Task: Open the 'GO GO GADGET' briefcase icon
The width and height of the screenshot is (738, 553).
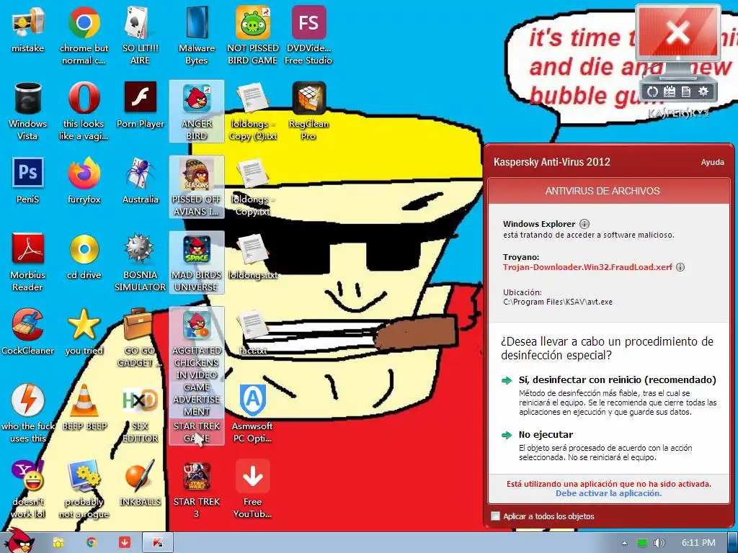Action: point(140,338)
